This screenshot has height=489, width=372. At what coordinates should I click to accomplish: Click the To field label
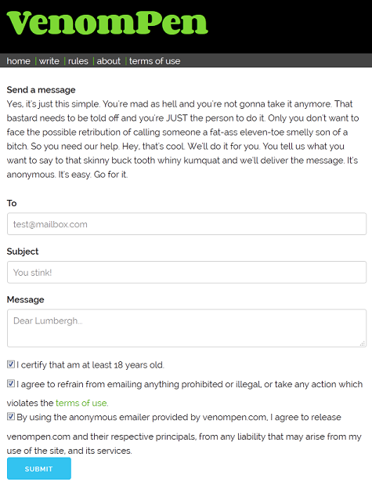12,203
